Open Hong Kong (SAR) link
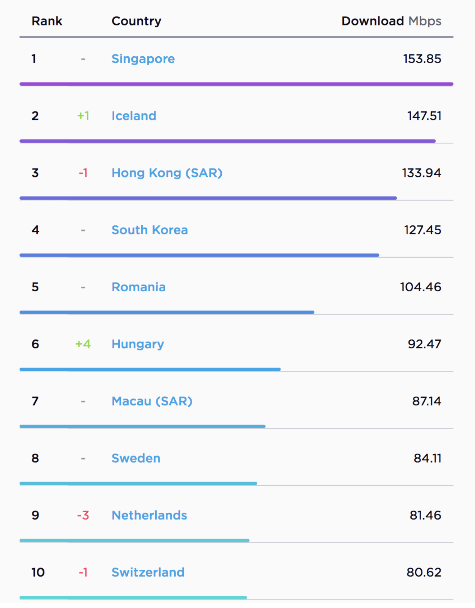The image size is (475, 608). tap(167, 173)
